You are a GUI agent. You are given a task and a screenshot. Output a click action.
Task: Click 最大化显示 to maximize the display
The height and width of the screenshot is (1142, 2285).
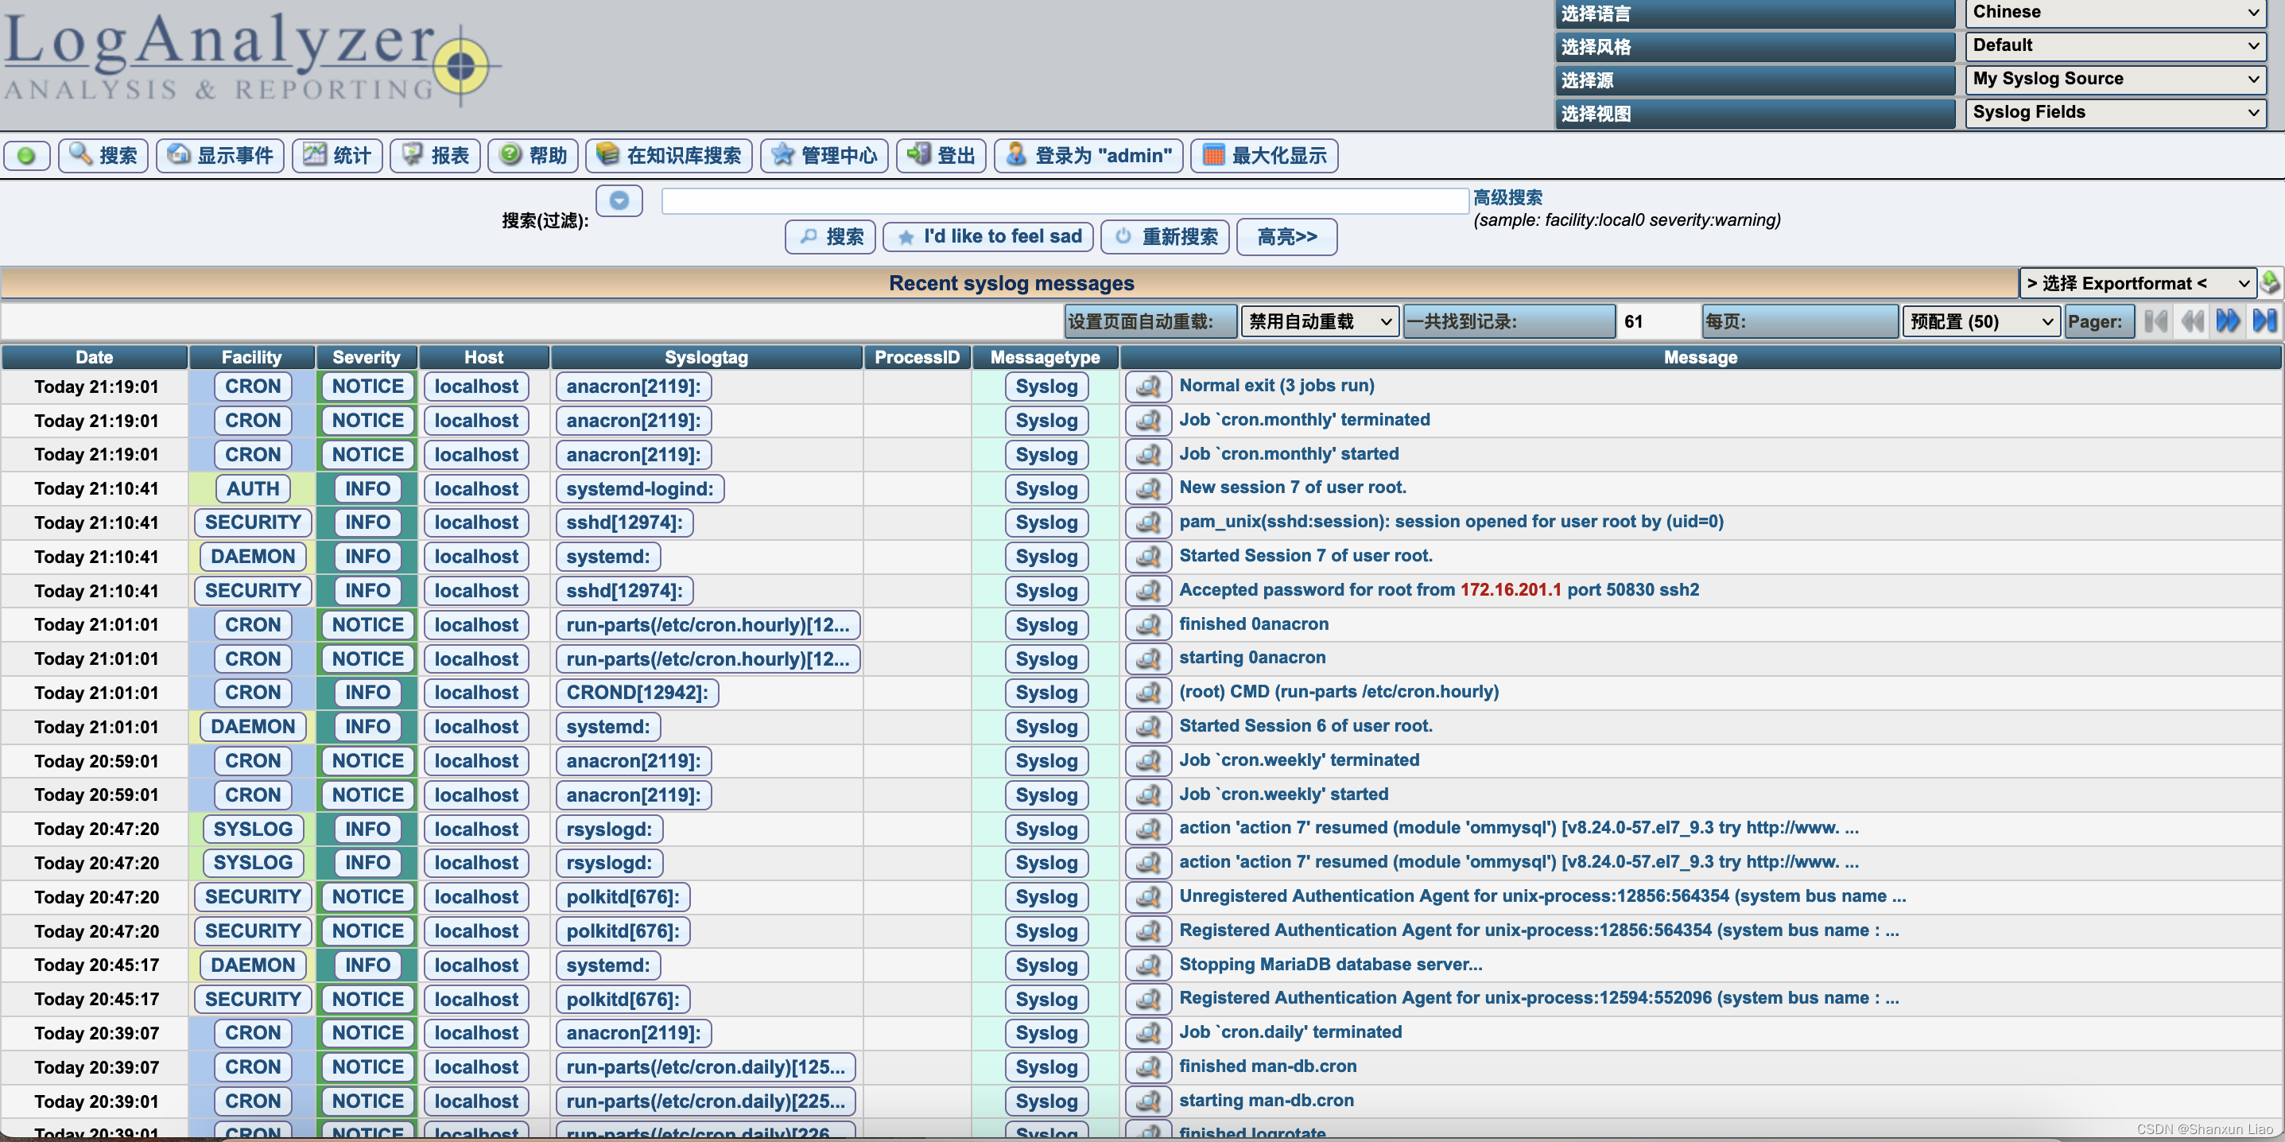pos(1264,155)
